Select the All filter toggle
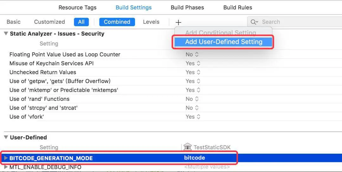Image resolution: width=342 pixels, height=172 pixels. [81, 22]
